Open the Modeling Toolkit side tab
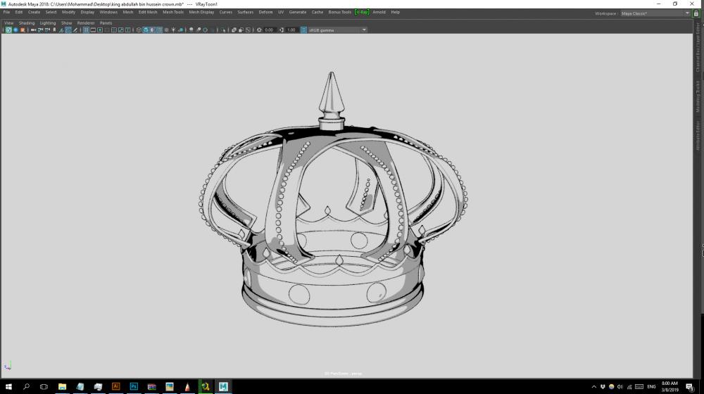This screenshot has width=704, height=394. pyautogui.click(x=698, y=96)
